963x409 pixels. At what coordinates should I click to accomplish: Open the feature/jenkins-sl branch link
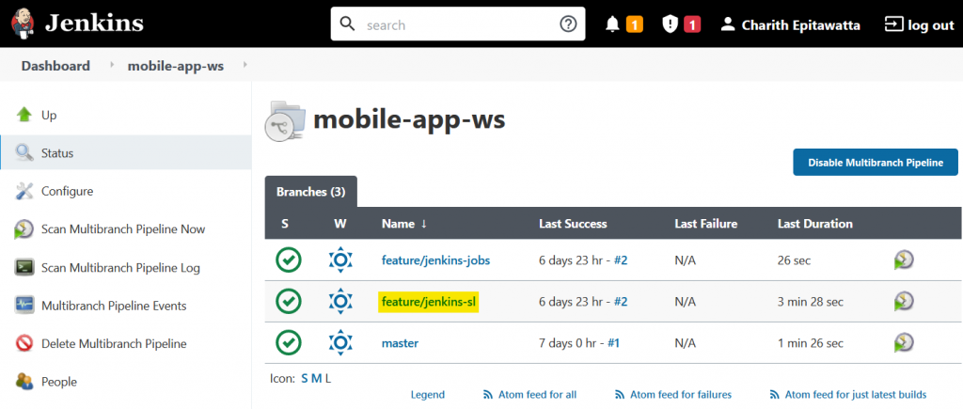coord(429,302)
